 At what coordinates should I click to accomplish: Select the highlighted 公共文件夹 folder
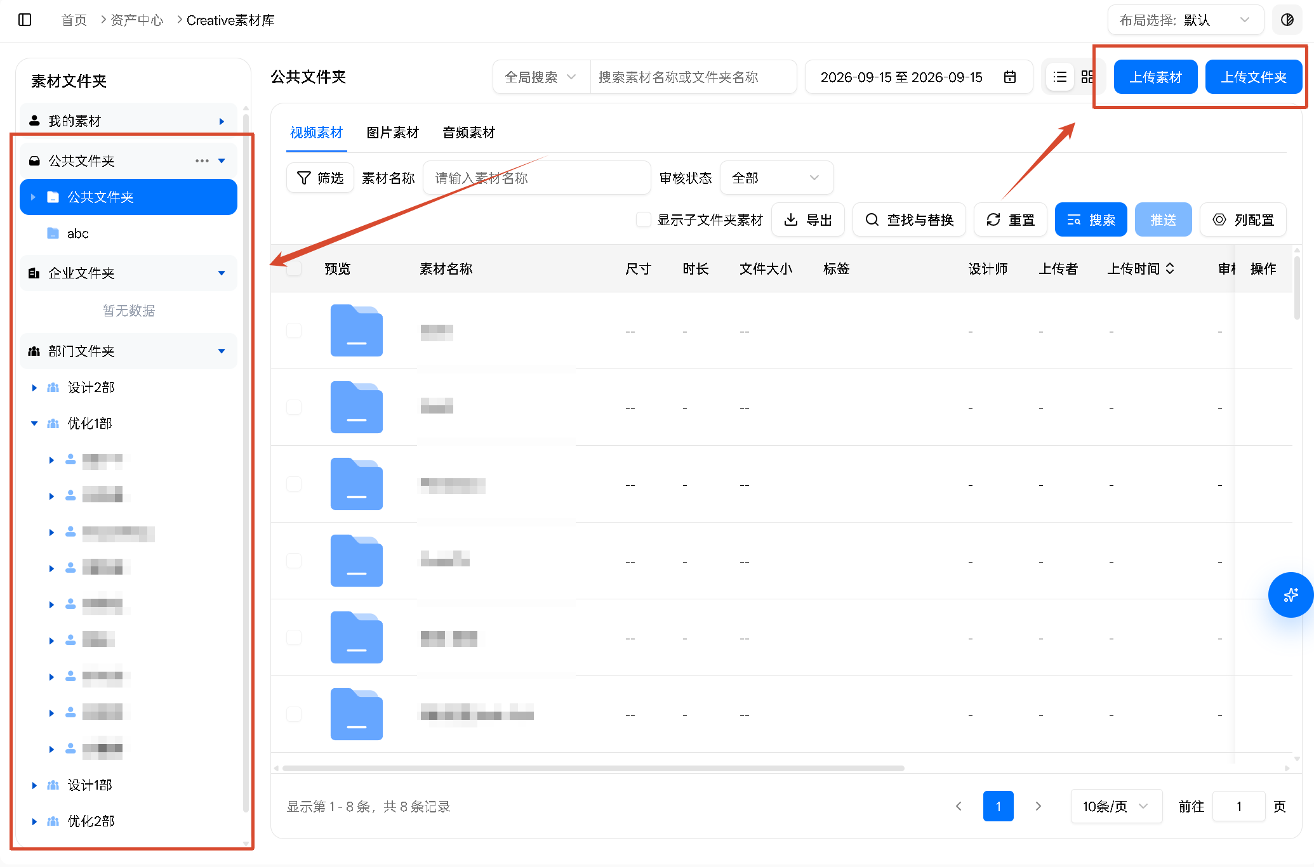tap(128, 197)
